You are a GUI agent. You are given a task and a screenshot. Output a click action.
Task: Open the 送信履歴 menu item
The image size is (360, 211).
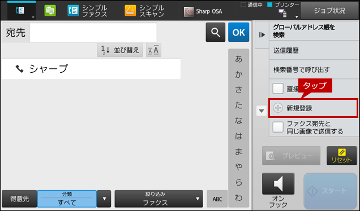[314, 50]
